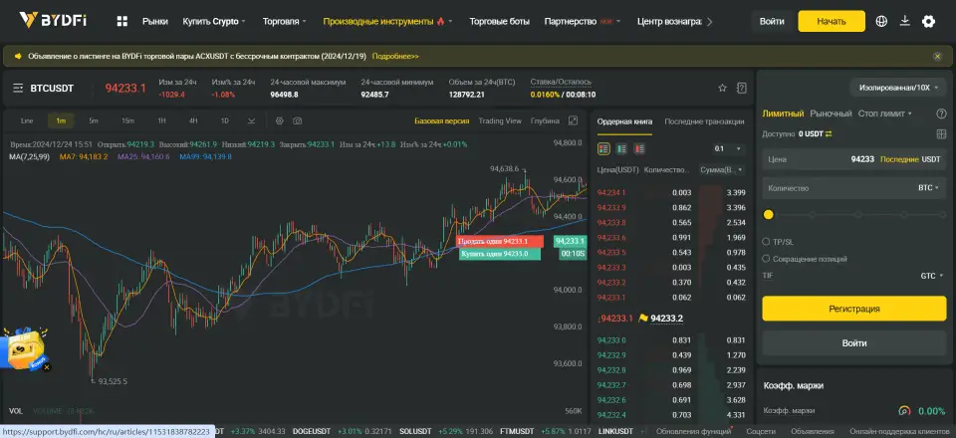Click the download app icon
This screenshot has width=956, height=438.
(905, 21)
